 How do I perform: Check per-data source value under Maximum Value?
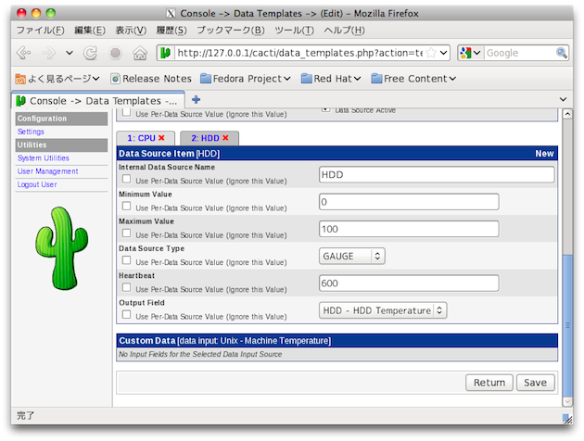[126, 233]
